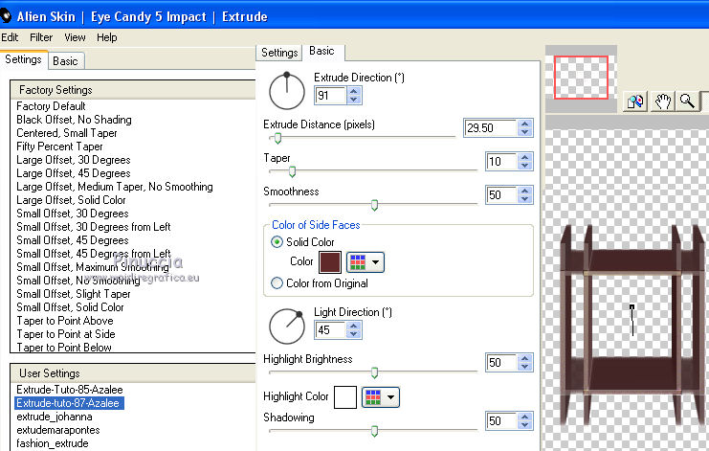Viewport: 709px width, 451px height.
Task: Open Basic tab in right panel
Action: tap(321, 51)
